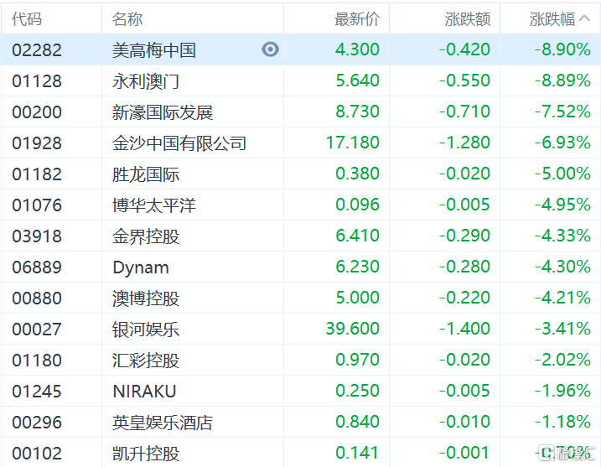Click latest price 0.141
This screenshot has height=467, width=601.
click(357, 453)
